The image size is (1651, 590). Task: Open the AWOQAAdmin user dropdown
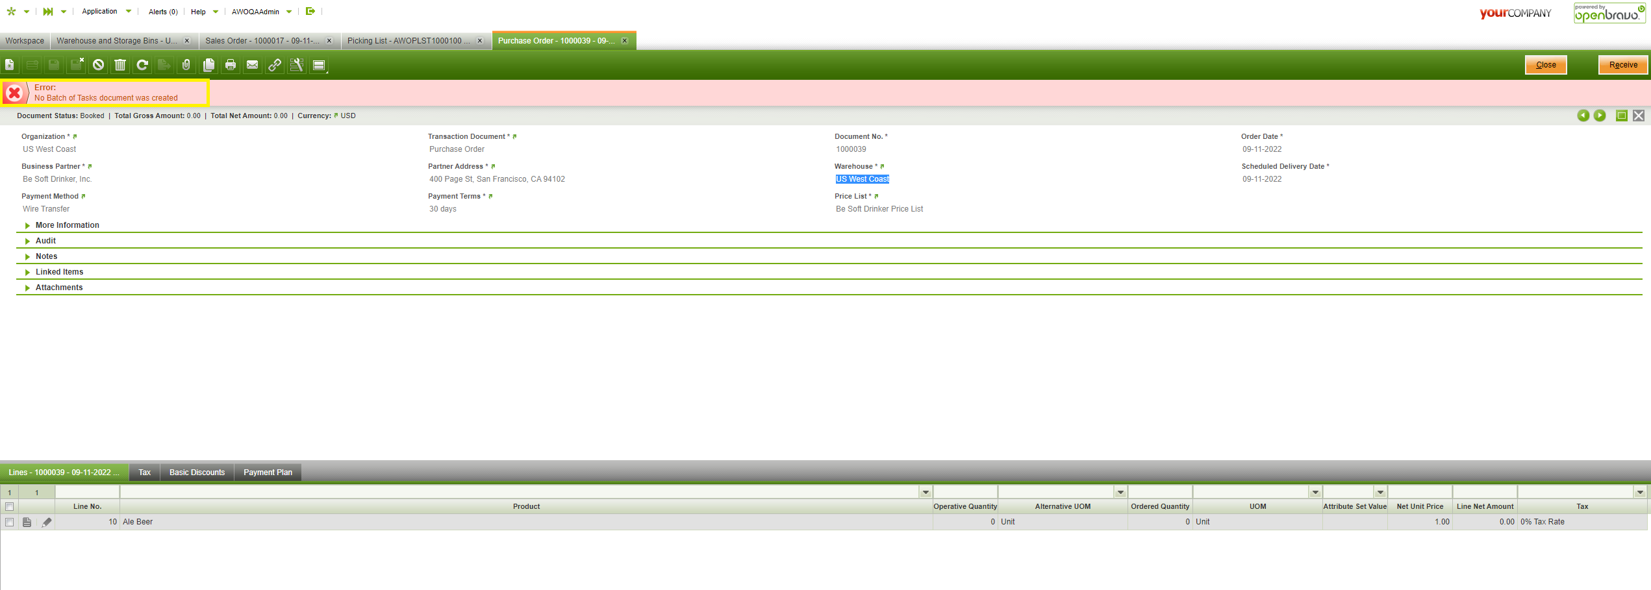click(x=262, y=12)
